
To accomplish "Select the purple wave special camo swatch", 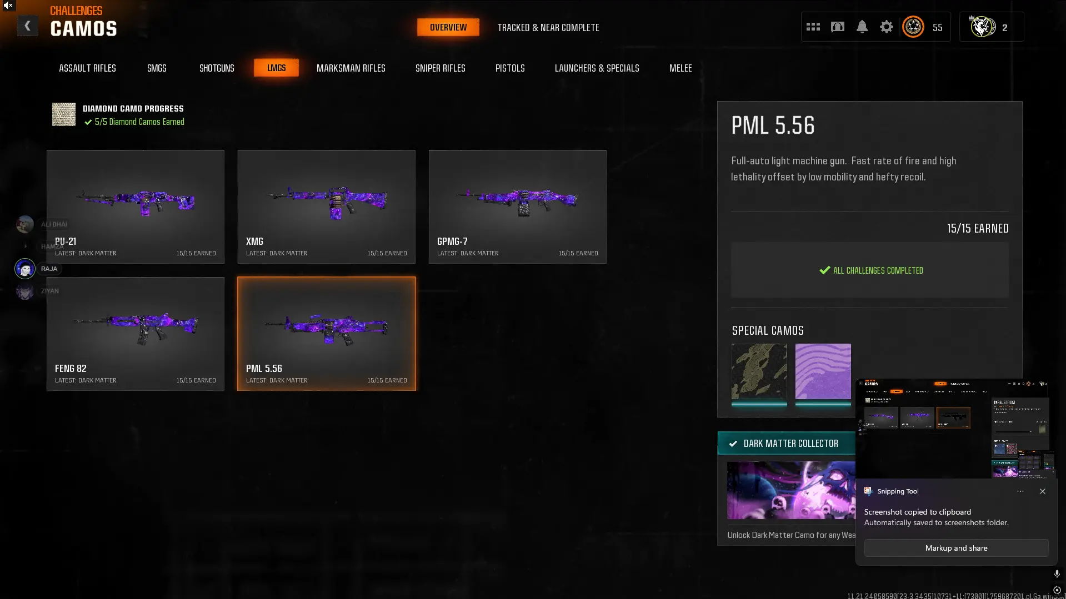I will pos(823,371).
